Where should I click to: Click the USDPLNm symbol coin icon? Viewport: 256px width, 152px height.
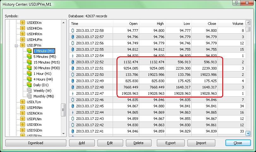[22, 119]
